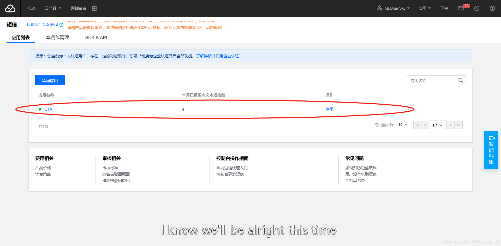Open 模版被驳回原因 link
501x246 pixels.
tap(116, 181)
